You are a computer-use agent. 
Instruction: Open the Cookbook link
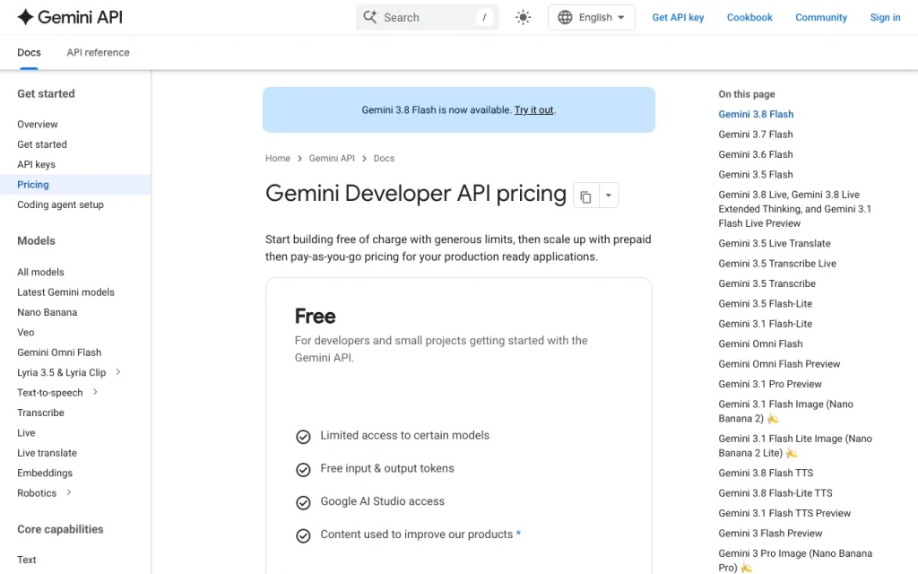(749, 17)
